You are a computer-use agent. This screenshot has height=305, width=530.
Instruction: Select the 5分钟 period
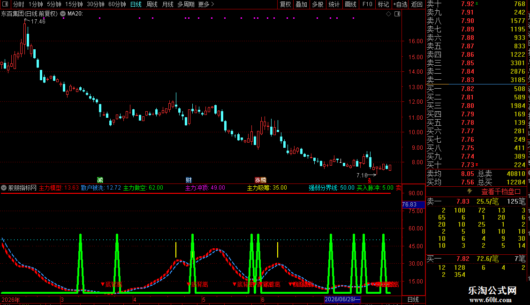(54, 4)
